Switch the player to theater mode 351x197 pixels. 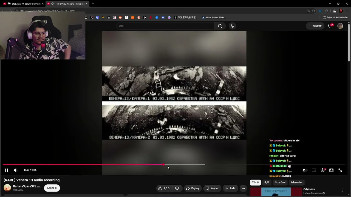click(331, 170)
